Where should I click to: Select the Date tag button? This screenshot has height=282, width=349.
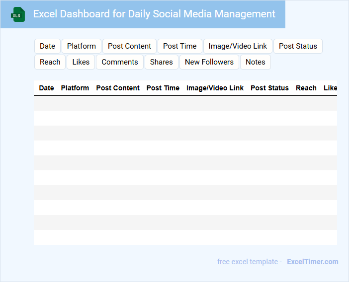coord(47,46)
